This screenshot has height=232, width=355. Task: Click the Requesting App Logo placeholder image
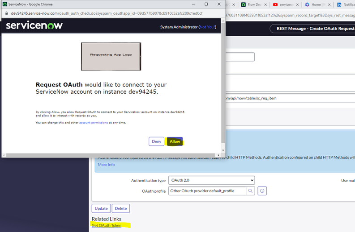pos(111,56)
